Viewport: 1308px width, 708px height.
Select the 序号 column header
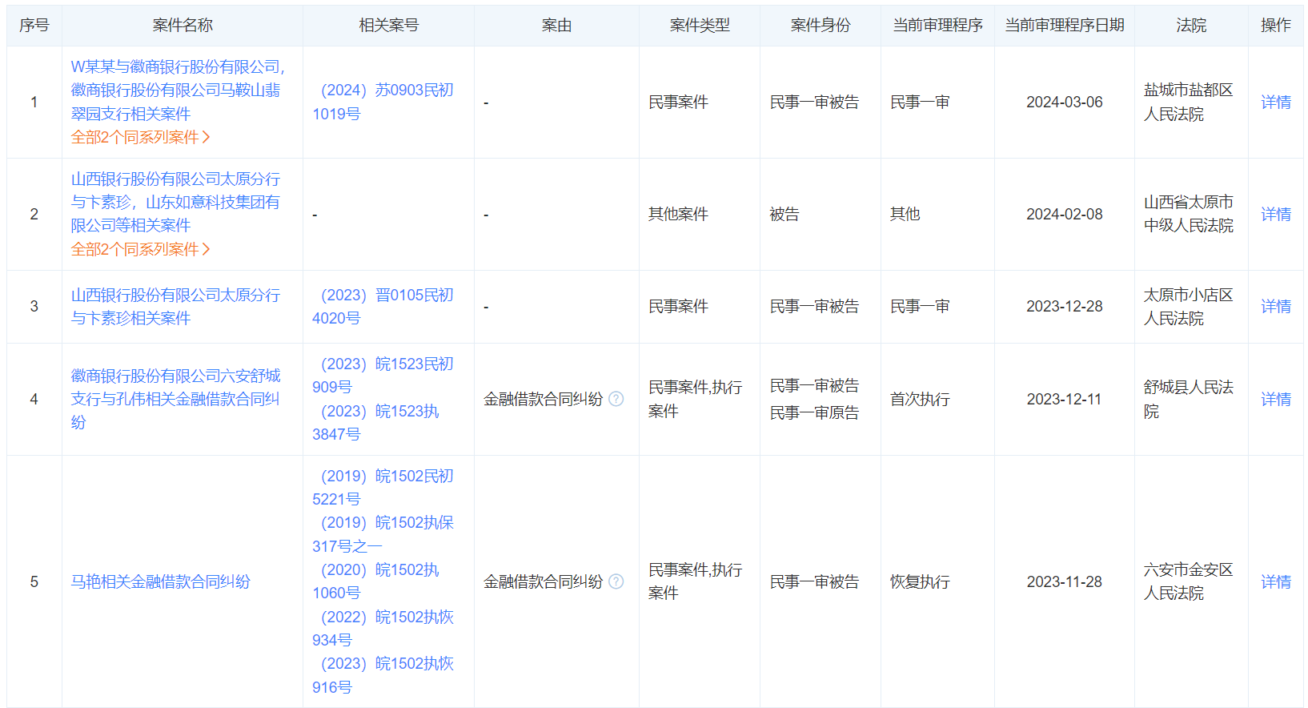pyautogui.click(x=34, y=26)
